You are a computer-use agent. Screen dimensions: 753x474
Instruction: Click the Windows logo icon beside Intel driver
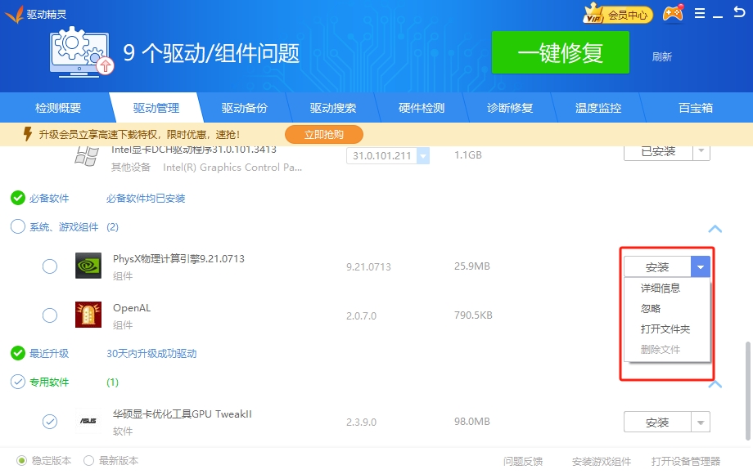tap(87, 156)
